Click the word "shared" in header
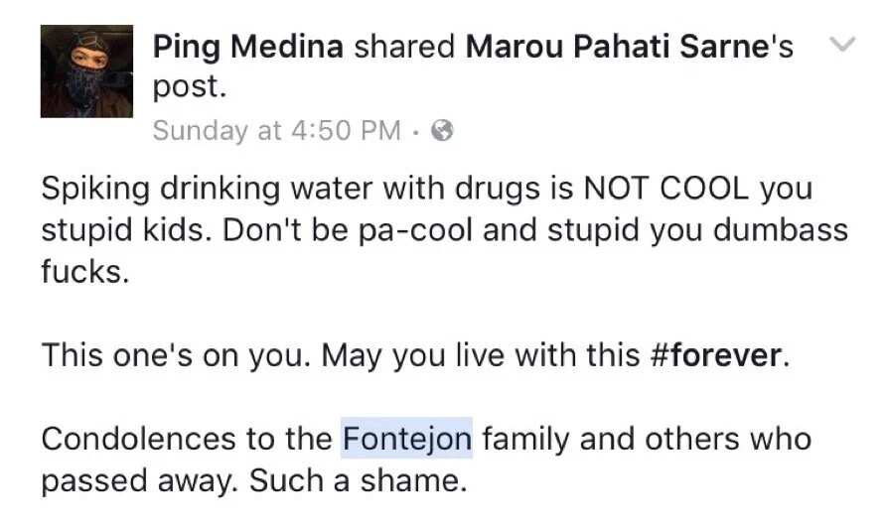 coord(404,47)
